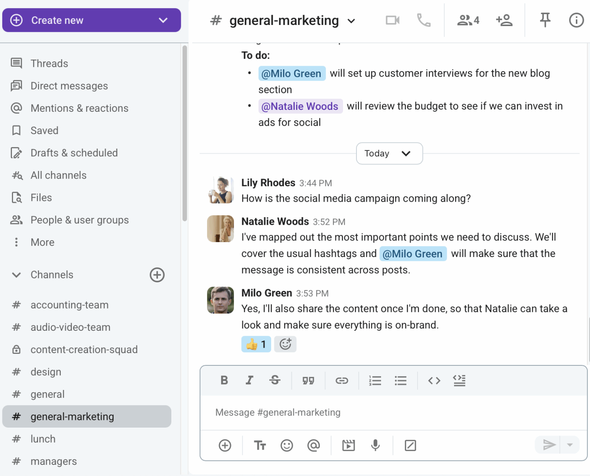Start a voice call from the channel header

(424, 20)
